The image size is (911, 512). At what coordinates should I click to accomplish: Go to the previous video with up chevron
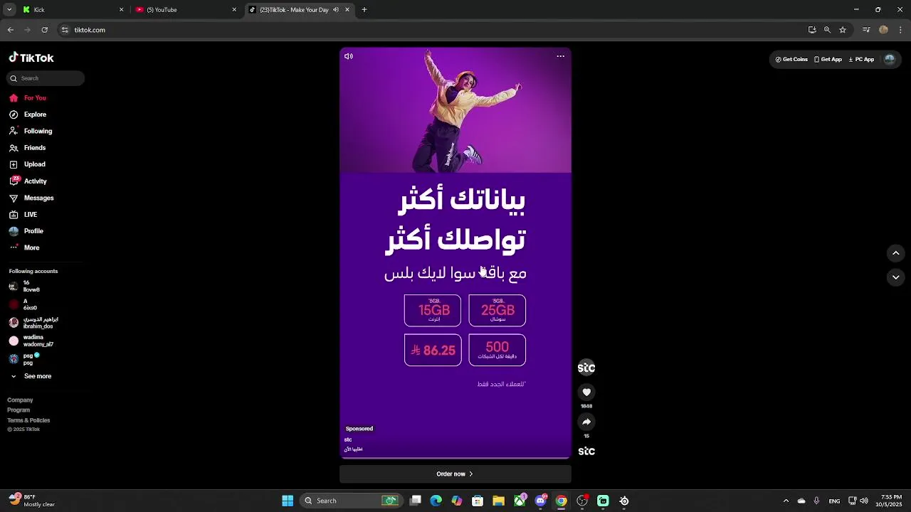pyautogui.click(x=896, y=253)
